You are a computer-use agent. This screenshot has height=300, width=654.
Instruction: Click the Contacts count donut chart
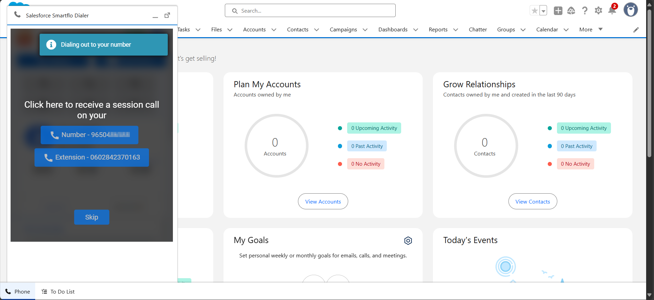[x=486, y=146]
